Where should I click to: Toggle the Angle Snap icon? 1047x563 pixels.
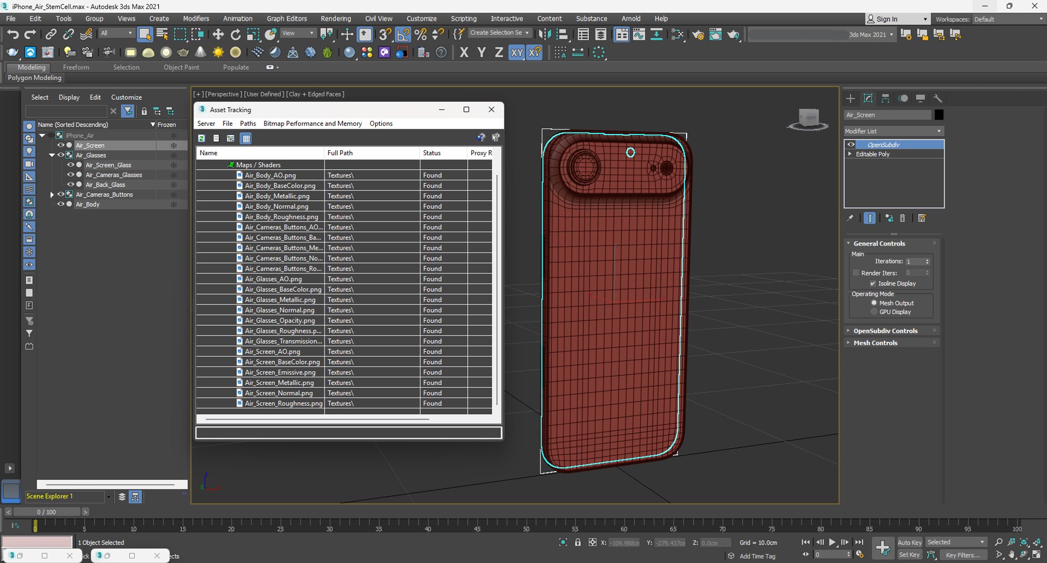403,34
